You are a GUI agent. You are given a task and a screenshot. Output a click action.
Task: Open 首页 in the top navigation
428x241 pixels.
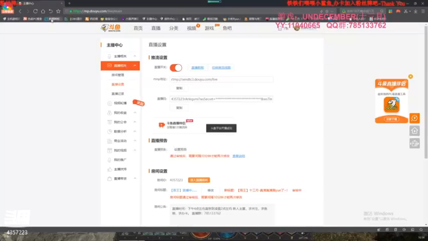pyautogui.click(x=138, y=28)
